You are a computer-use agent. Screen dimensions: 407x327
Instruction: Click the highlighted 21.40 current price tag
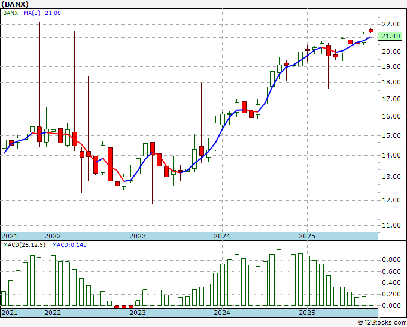[391, 37]
